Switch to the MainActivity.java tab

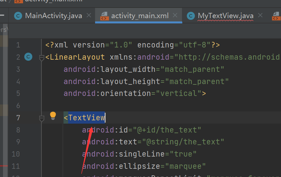click(x=53, y=16)
